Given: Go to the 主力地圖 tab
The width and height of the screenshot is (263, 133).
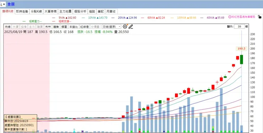Looking at the screenshot, I should click(65, 11).
